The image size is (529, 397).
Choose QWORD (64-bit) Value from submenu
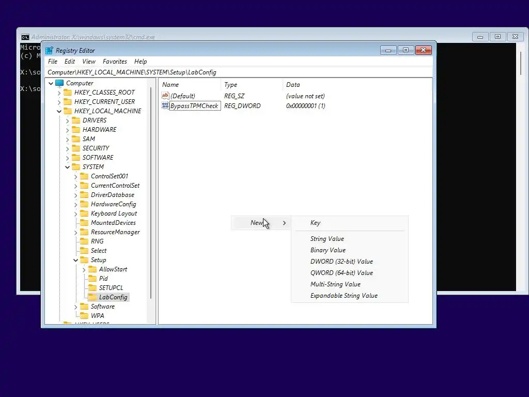350,273
